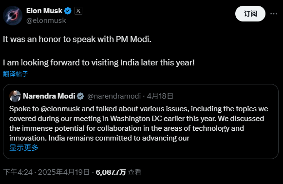Screen dimensions: 283x184
Task: Click the 6,087.7万 查看 view count
Action: pyautogui.click(x=118, y=172)
